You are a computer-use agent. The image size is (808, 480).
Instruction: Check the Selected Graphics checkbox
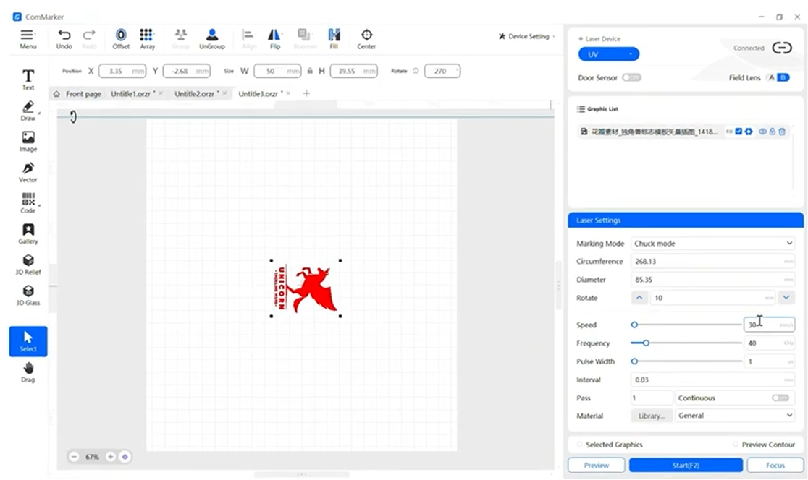point(579,445)
